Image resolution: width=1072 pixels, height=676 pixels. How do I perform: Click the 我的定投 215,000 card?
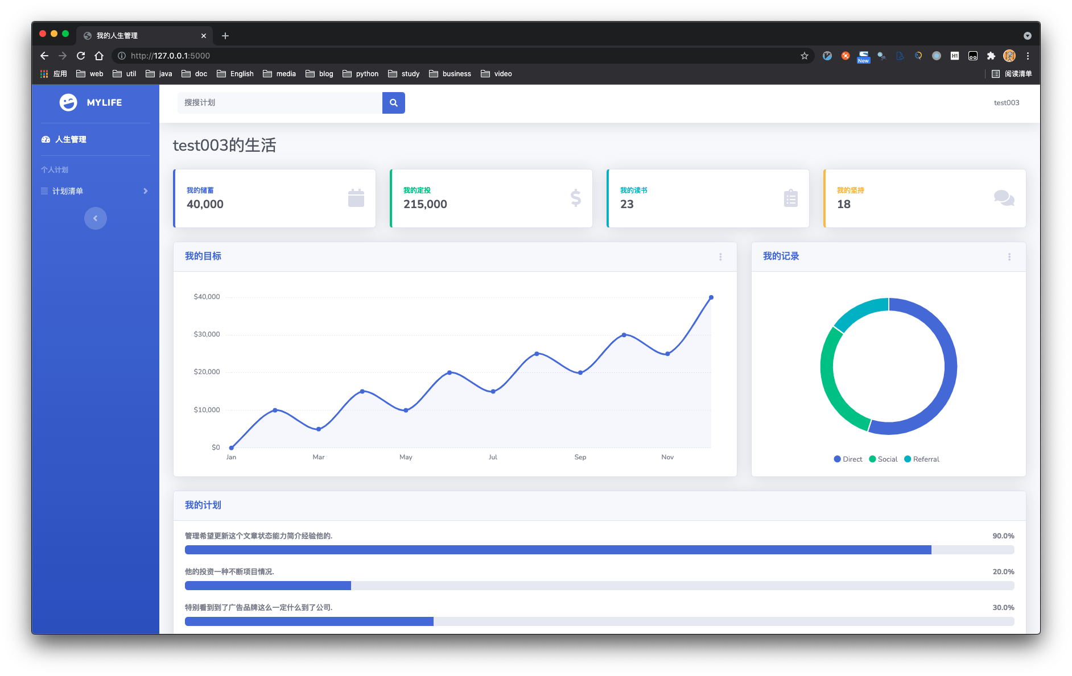click(491, 198)
